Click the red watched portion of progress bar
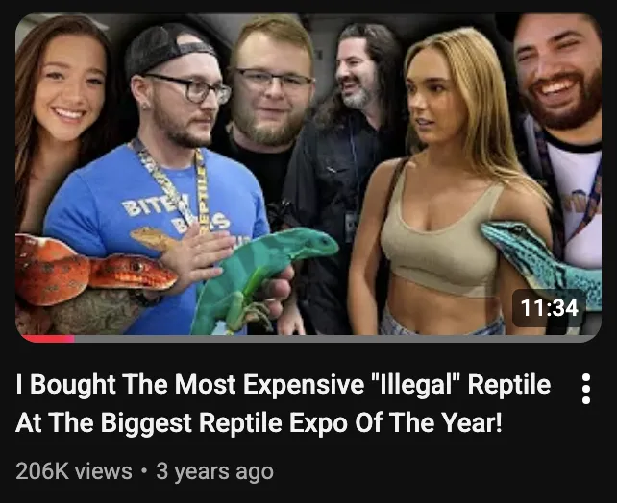 (x=48, y=338)
